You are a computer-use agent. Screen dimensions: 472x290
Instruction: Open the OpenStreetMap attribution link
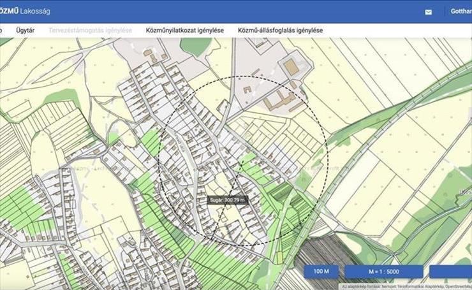(455, 287)
